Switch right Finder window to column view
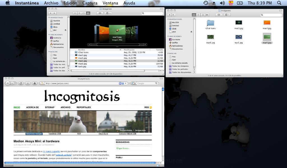The image size is (287, 168). tap(203, 15)
